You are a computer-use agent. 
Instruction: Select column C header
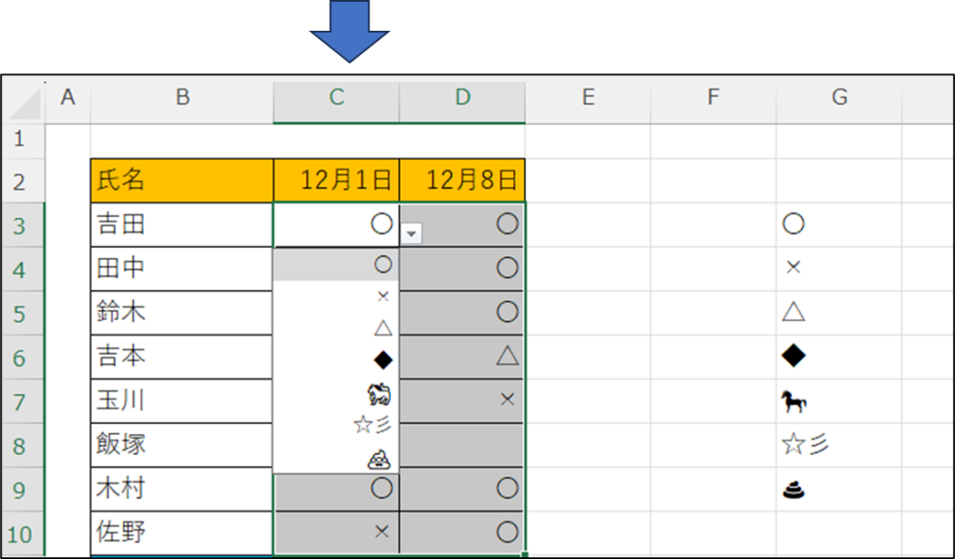[x=336, y=97]
